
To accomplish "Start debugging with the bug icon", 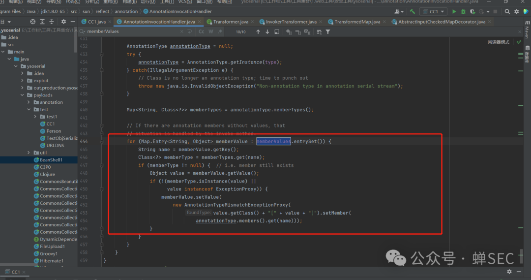I will click(x=463, y=11).
